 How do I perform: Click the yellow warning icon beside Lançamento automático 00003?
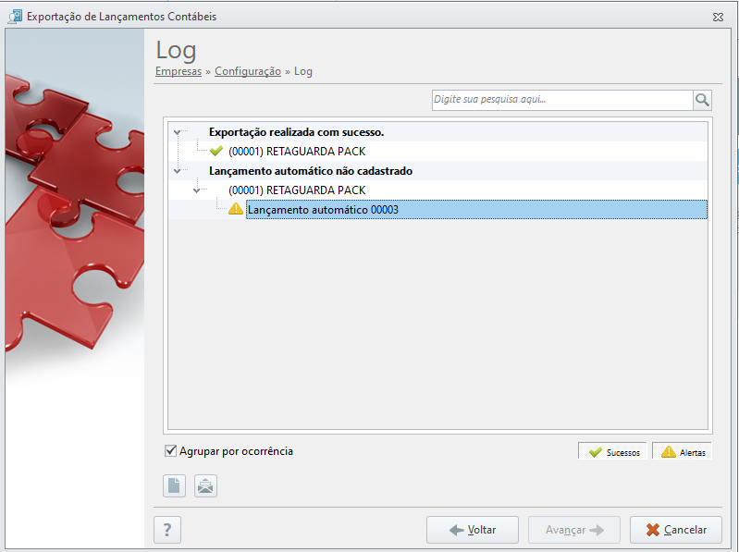tap(236, 209)
